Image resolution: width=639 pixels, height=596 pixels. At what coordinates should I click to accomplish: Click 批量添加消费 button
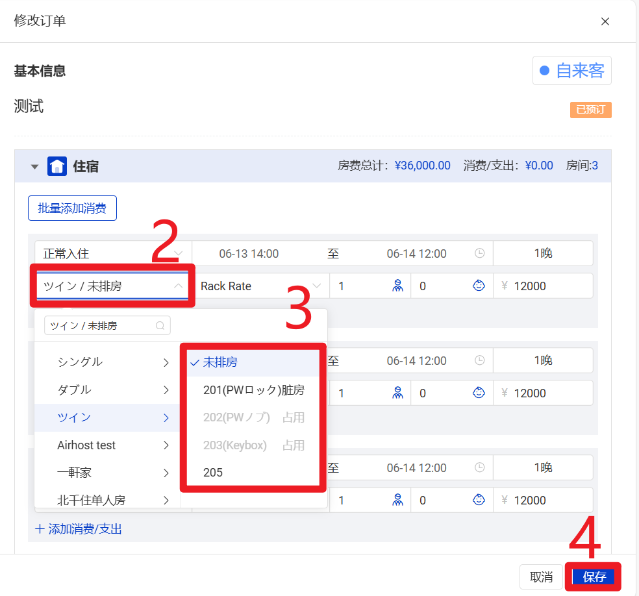(x=72, y=208)
